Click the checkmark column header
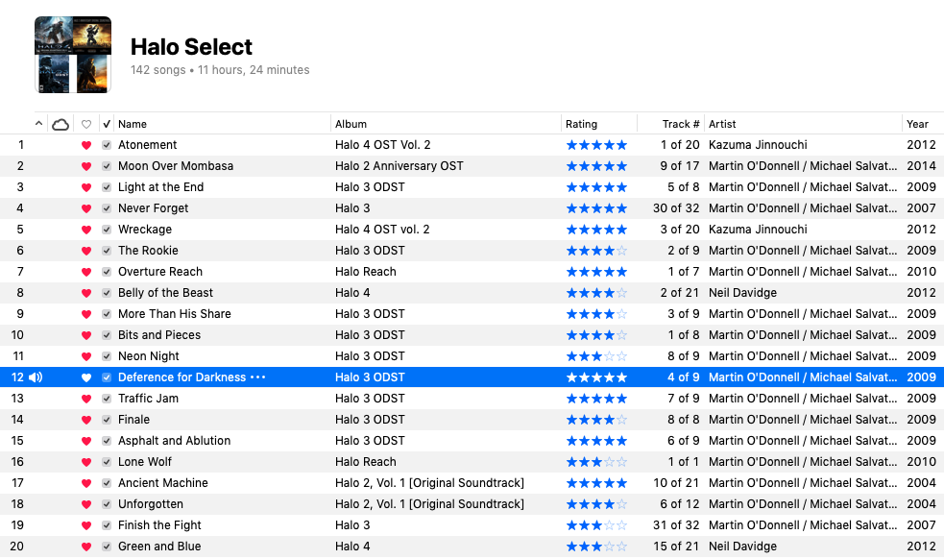Image resolution: width=944 pixels, height=559 pixels. tap(107, 124)
